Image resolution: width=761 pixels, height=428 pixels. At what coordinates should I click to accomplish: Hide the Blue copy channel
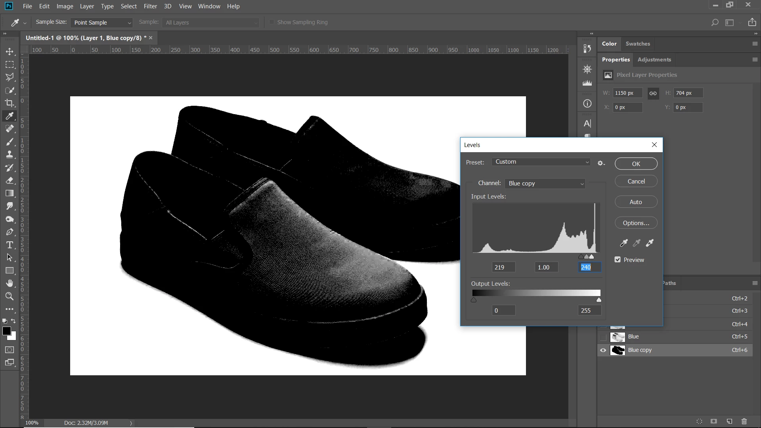pos(603,350)
